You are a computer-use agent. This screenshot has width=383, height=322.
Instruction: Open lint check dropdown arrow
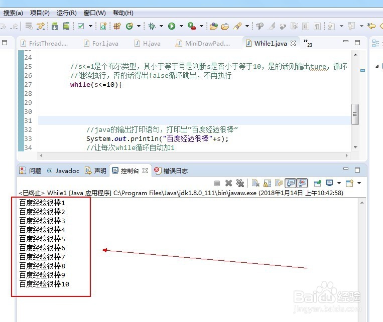coord(90,26)
